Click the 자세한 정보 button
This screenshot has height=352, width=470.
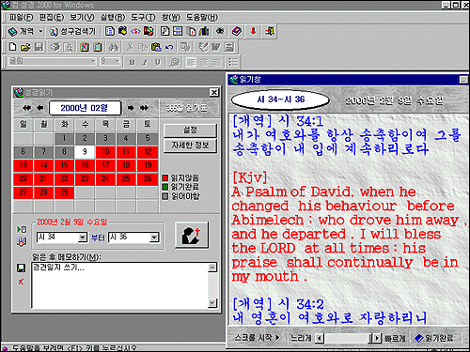click(x=190, y=145)
